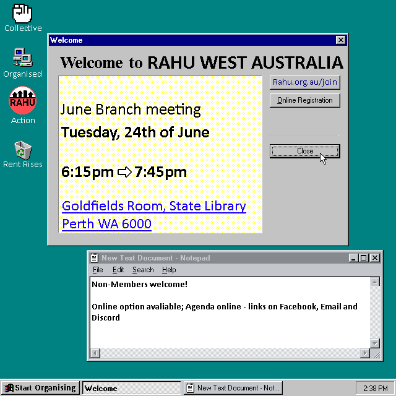
Task: Maximize the Notepad window
Action: [364, 258]
